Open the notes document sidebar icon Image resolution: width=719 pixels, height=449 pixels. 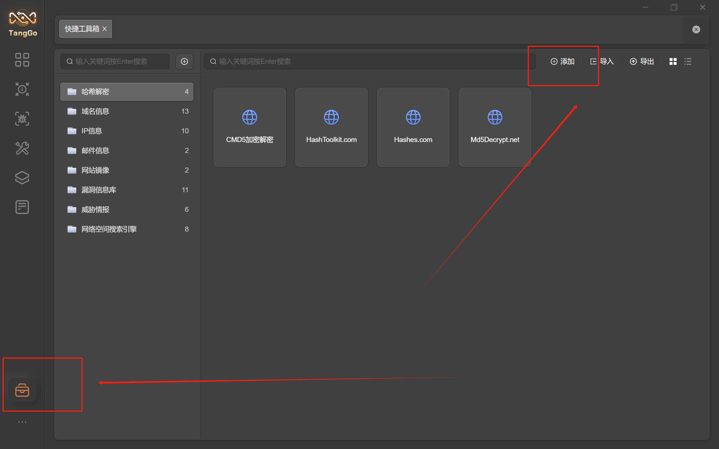click(22, 207)
